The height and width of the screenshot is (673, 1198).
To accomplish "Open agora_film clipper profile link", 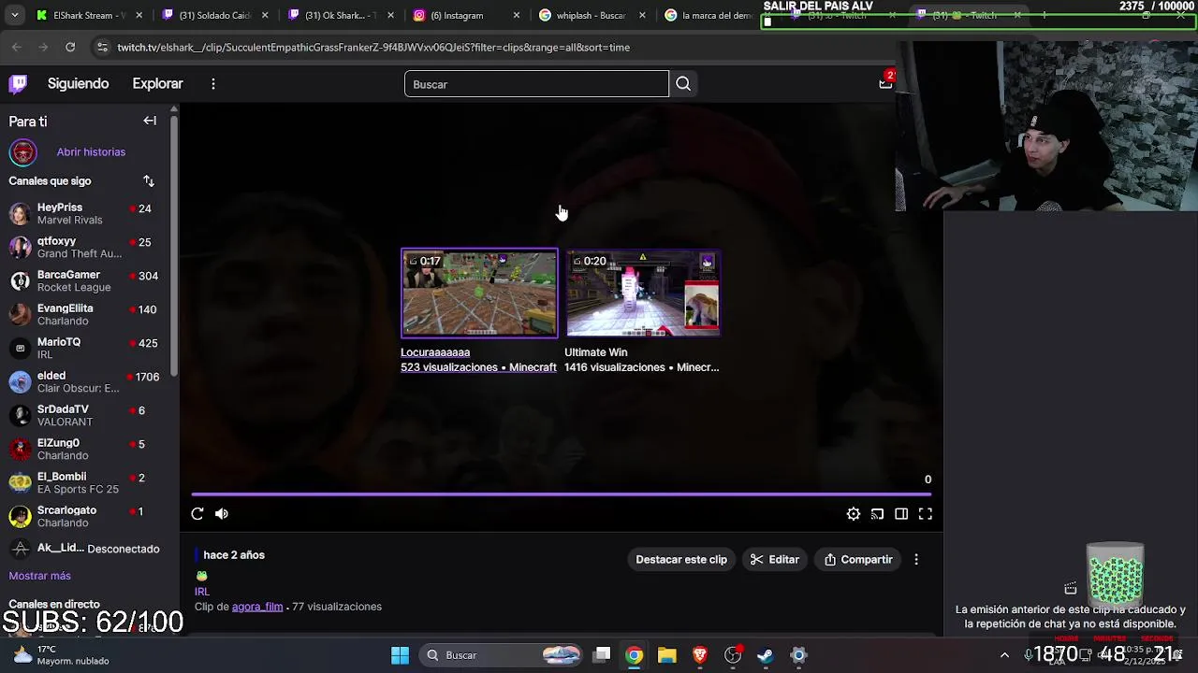I will pos(257,607).
